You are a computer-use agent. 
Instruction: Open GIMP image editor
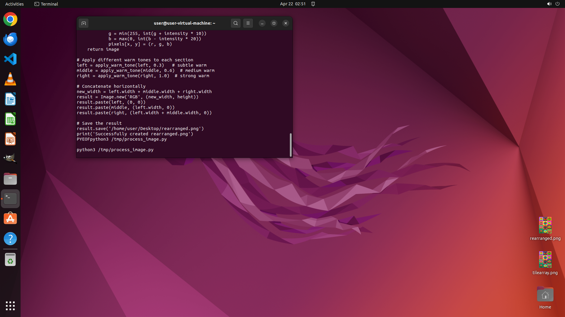(10, 159)
